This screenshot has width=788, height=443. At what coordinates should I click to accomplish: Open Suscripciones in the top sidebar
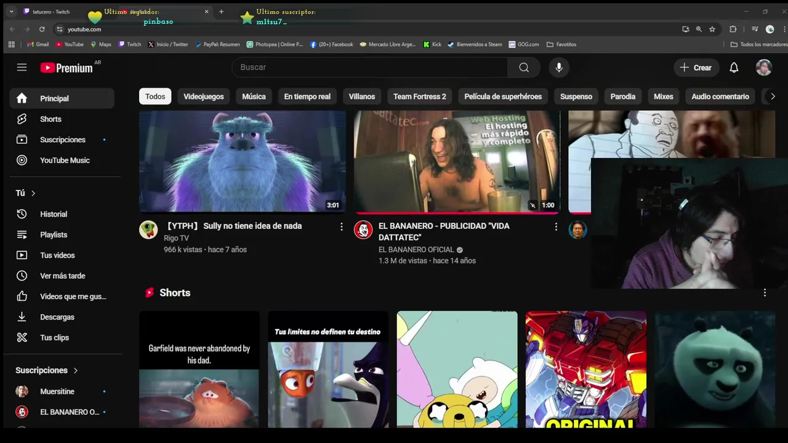[x=62, y=140]
